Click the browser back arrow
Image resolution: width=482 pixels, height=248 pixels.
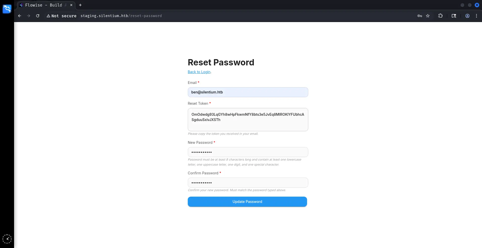[20, 16]
